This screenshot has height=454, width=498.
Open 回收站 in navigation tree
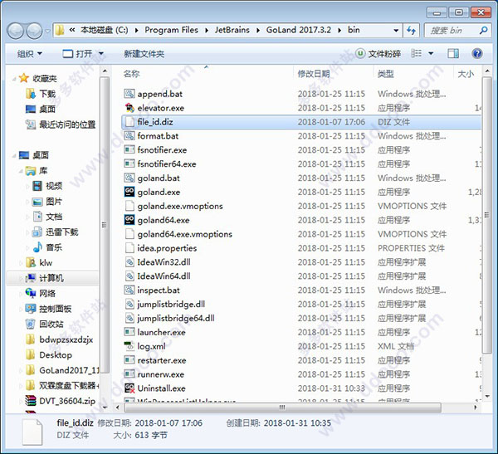click(51, 324)
